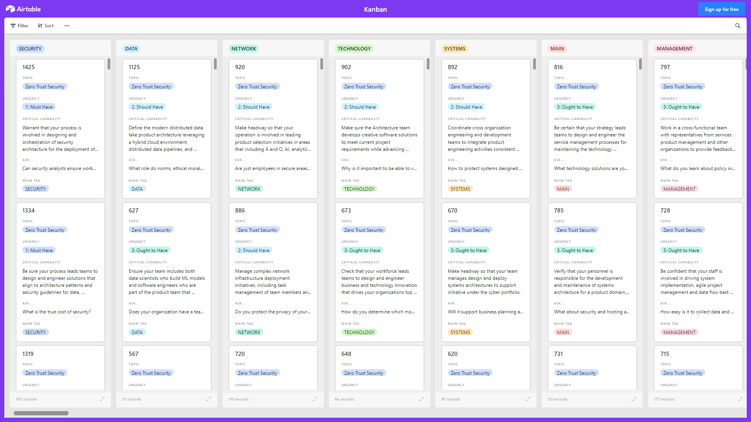The width and height of the screenshot is (751, 422).
Task: Open record card 785
Action: 592,272
